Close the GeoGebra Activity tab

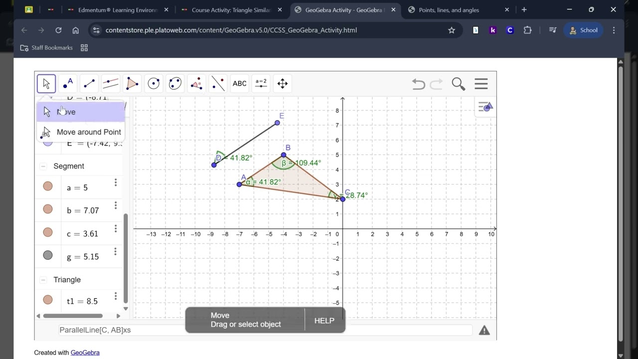click(394, 10)
